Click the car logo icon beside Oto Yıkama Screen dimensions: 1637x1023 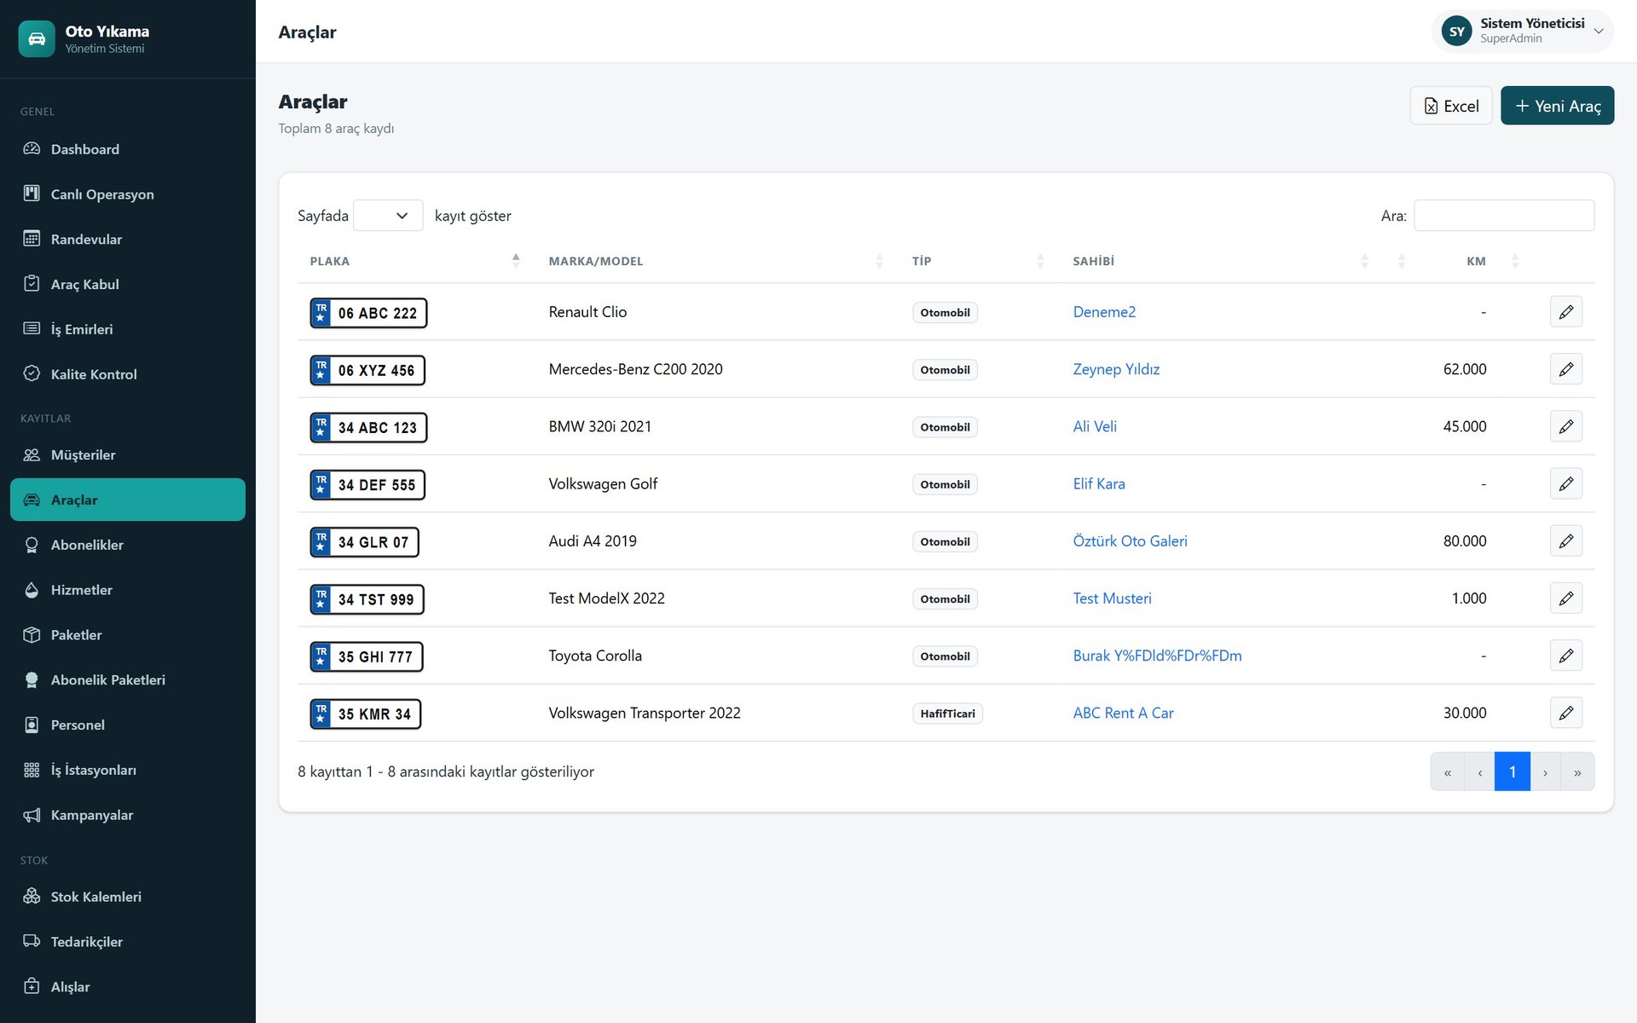(37, 39)
